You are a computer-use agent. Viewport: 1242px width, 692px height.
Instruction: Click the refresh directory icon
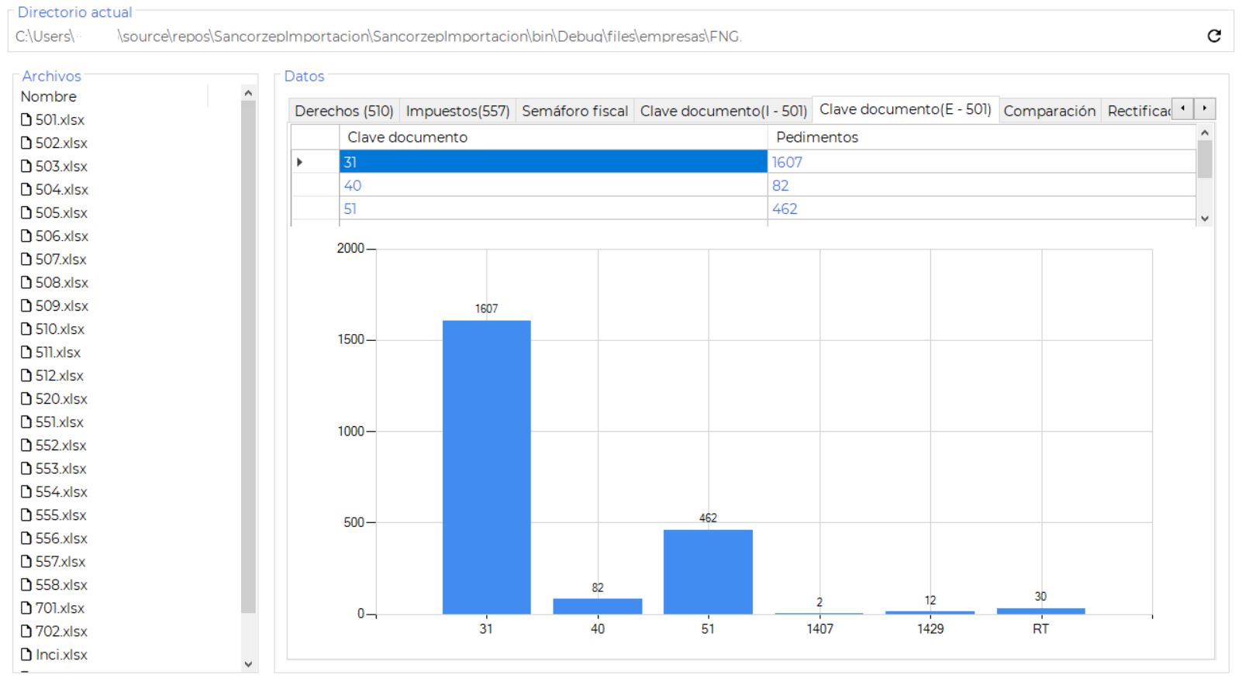(1214, 36)
